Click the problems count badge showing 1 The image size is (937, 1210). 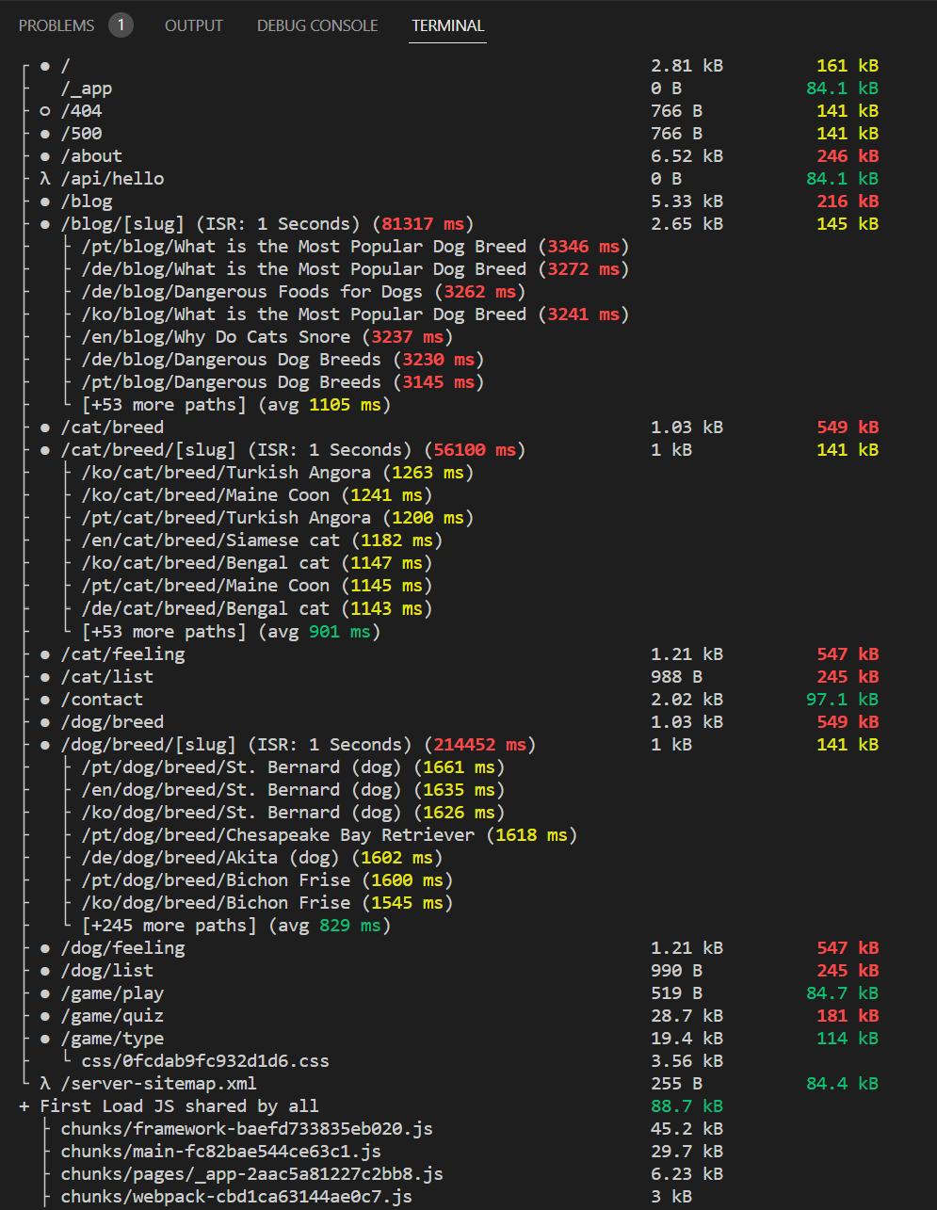coord(121,25)
